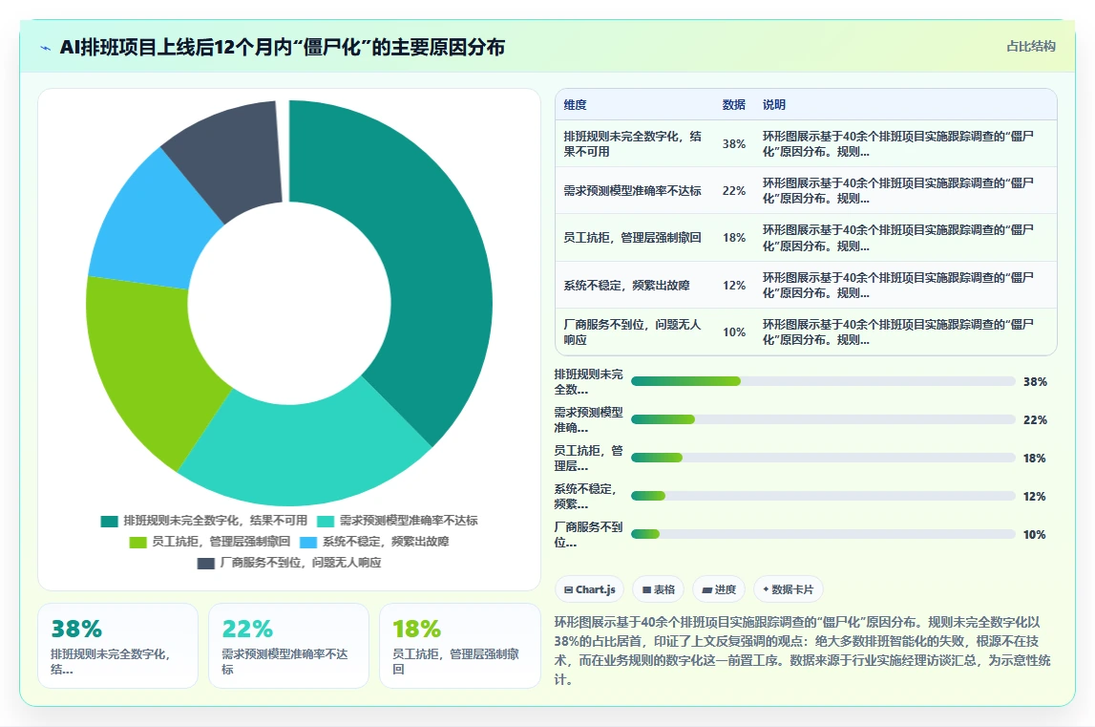Click the 18% progress bar
The height and width of the screenshot is (727, 1095).
(823, 458)
